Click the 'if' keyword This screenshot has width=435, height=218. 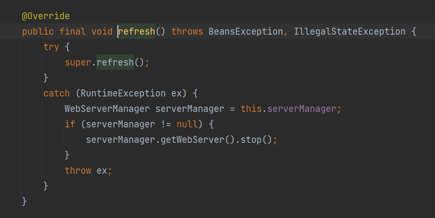[70, 124]
